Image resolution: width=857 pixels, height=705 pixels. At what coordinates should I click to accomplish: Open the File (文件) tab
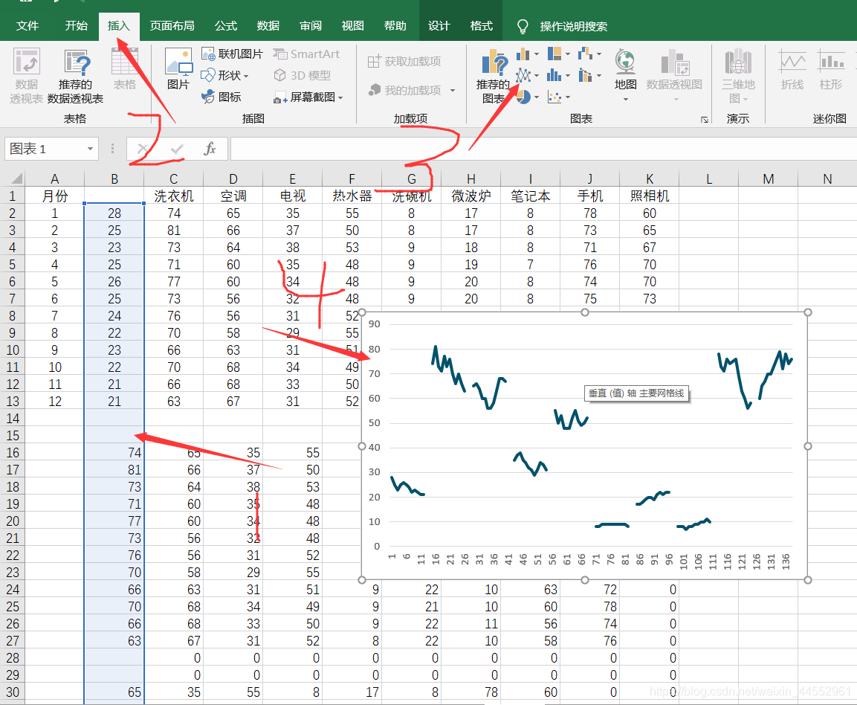coord(28,26)
